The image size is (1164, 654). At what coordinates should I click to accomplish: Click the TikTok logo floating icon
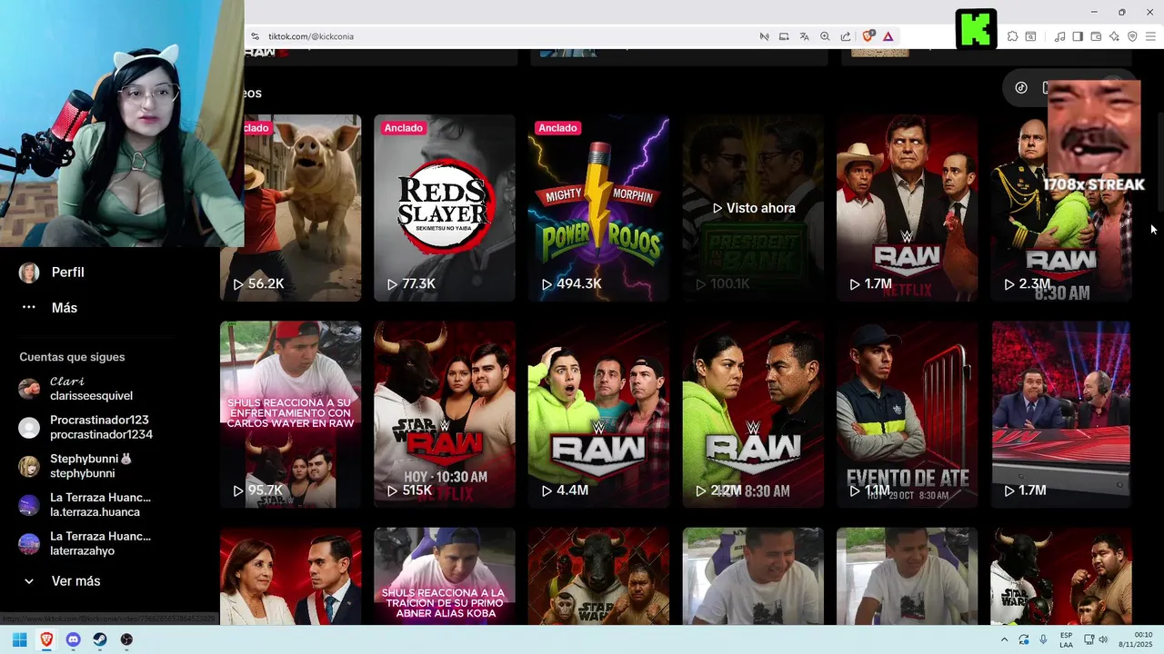[x=1021, y=88]
